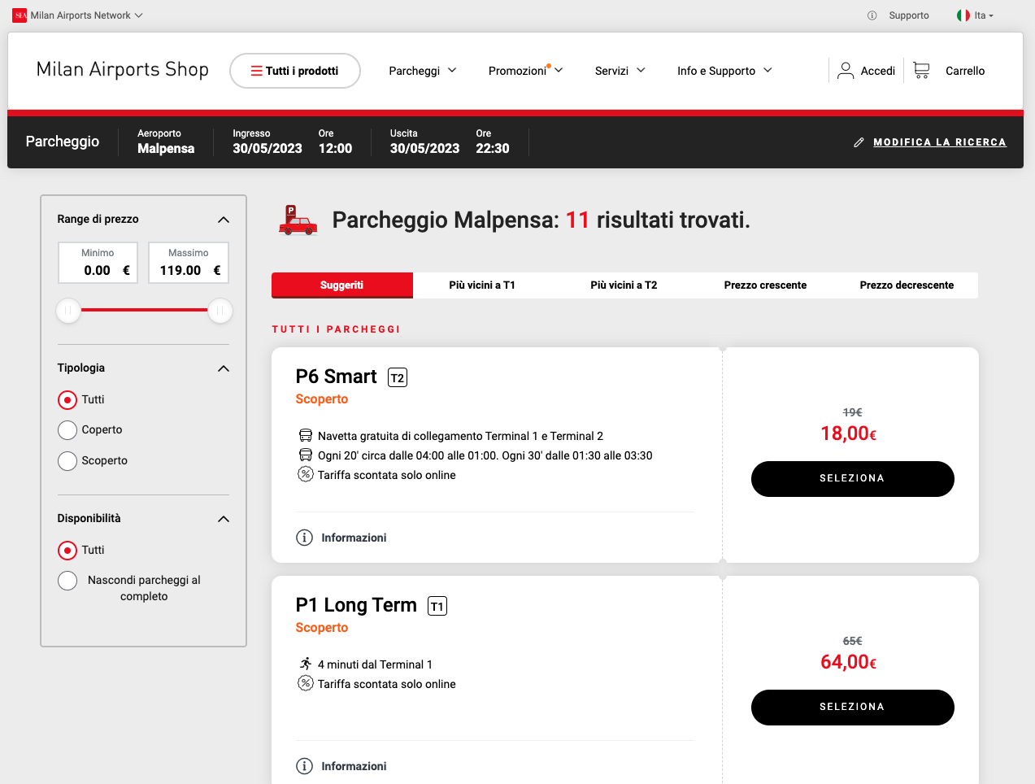Image resolution: width=1035 pixels, height=784 pixels.
Task: Open the Tutti i prodotti button
Action: coord(295,71)
